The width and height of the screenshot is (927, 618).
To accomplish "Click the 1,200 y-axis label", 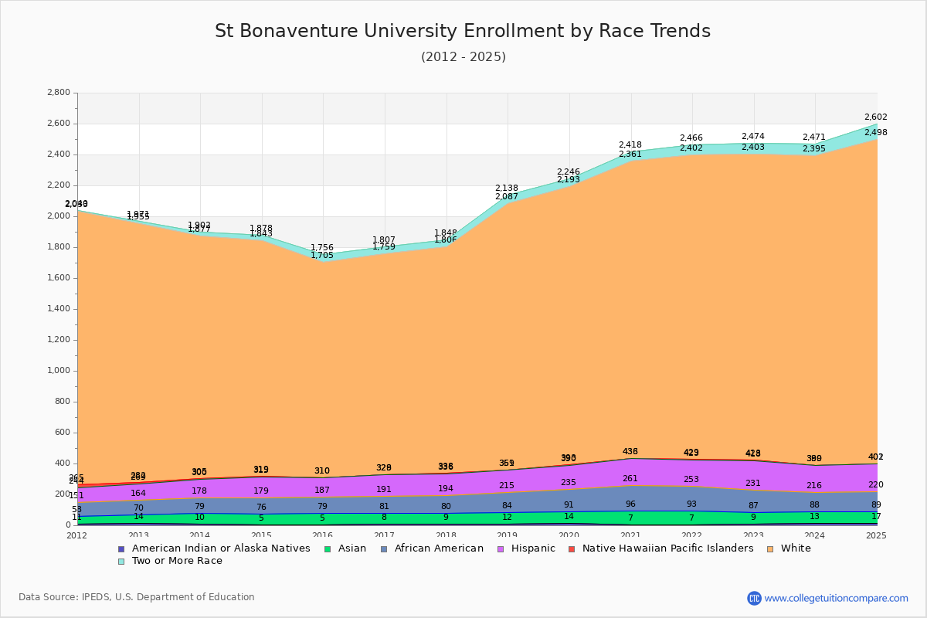I will click(59, 340).
